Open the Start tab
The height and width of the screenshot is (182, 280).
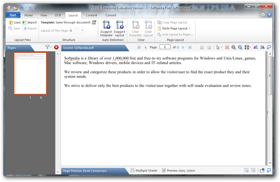coord(13,15)
